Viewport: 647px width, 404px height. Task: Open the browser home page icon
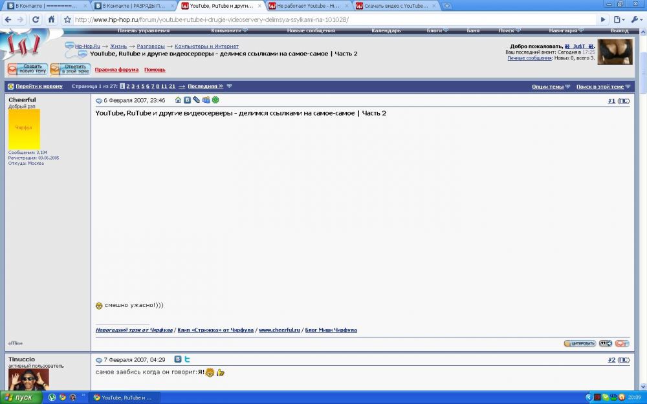tap(52, 19)
